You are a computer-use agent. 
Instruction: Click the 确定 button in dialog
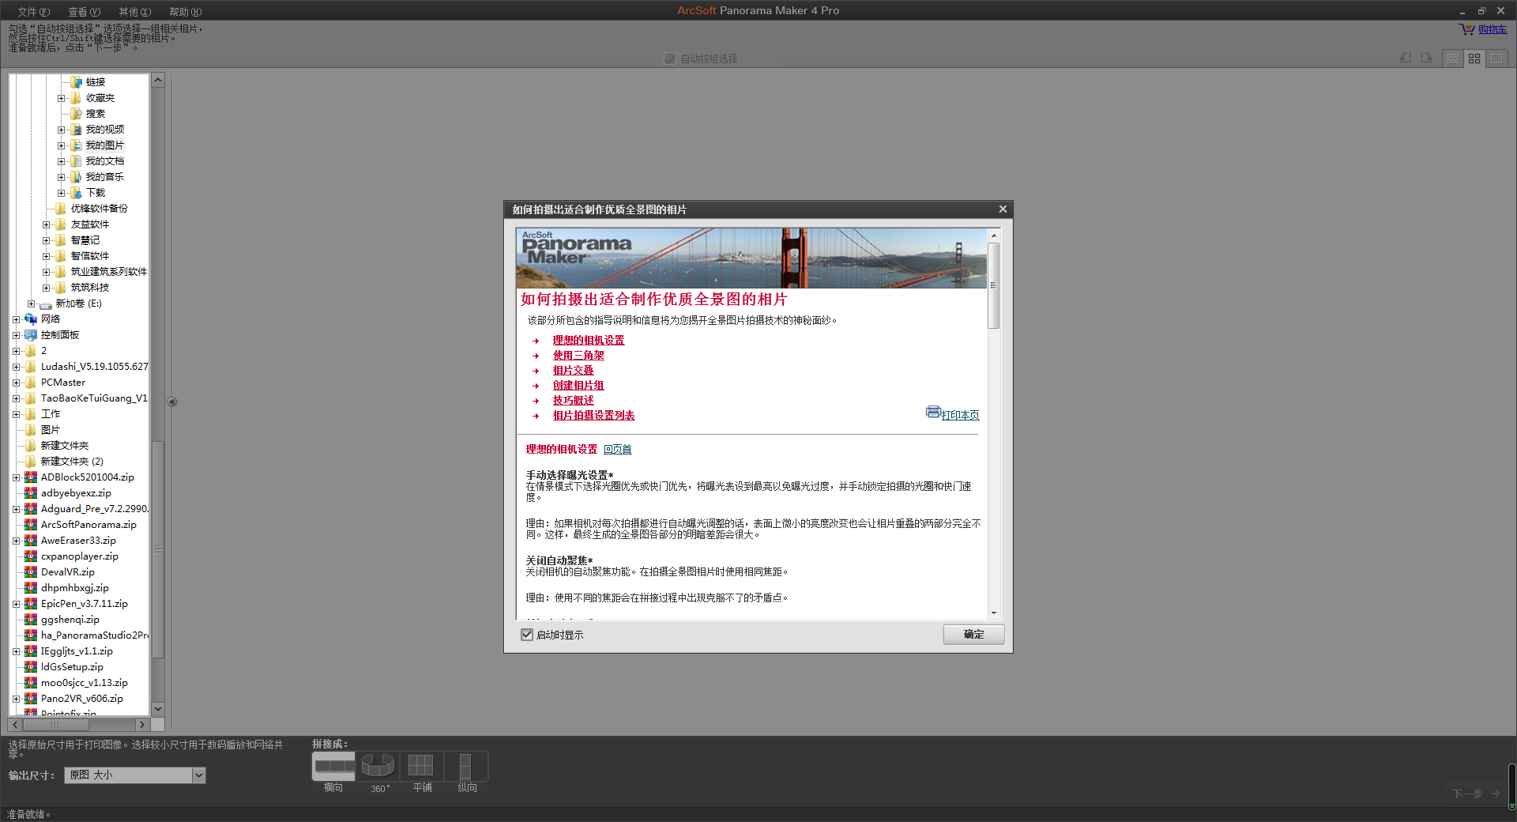click(x=973, y=635)
